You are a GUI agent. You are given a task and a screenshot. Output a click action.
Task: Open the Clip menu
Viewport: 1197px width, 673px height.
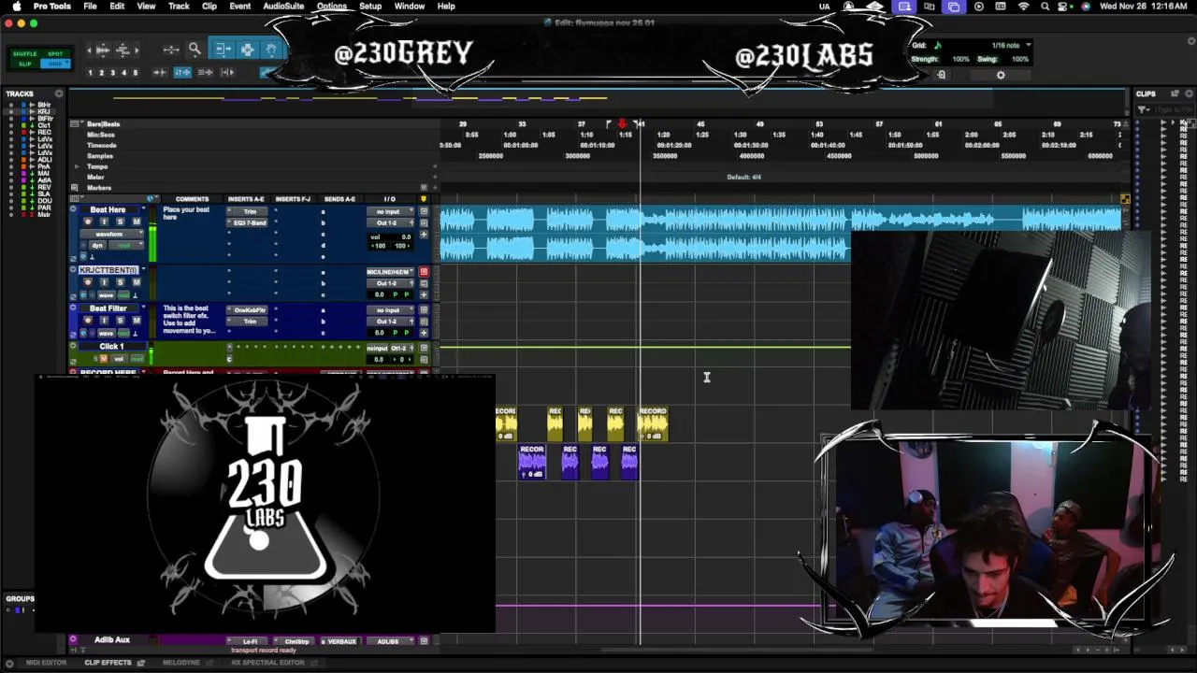(x=209, y=7)
